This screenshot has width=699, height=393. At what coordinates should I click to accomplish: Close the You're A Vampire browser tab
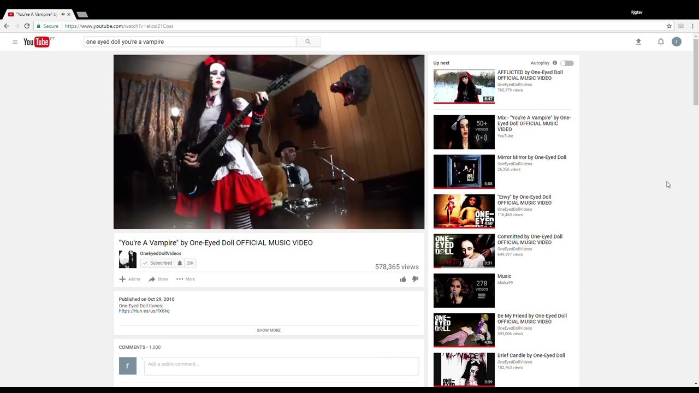(x=69, y=14)
